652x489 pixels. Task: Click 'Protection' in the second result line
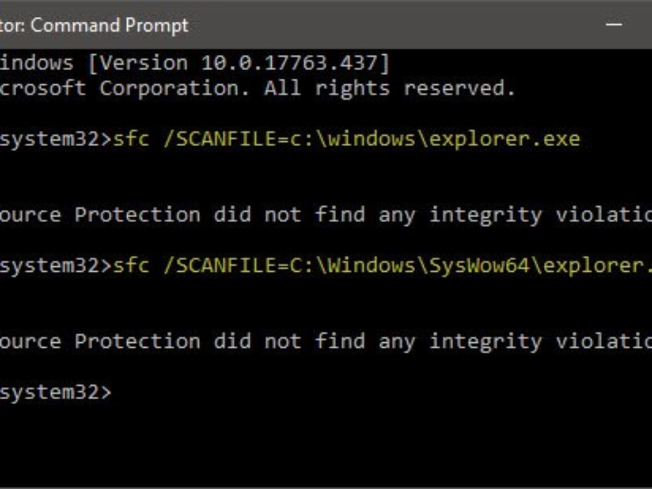pos(137,341)
